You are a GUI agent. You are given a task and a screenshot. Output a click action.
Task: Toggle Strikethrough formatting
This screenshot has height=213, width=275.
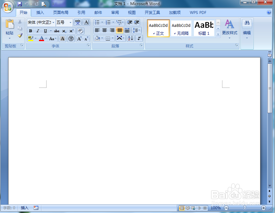click(x=57, y=31)
